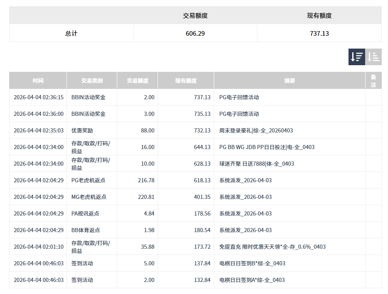The height and width of the screenshot is (294, 388).
Task: Select the PG电子回馈活动 summary entry at 02:36:15
Action: 240,97
